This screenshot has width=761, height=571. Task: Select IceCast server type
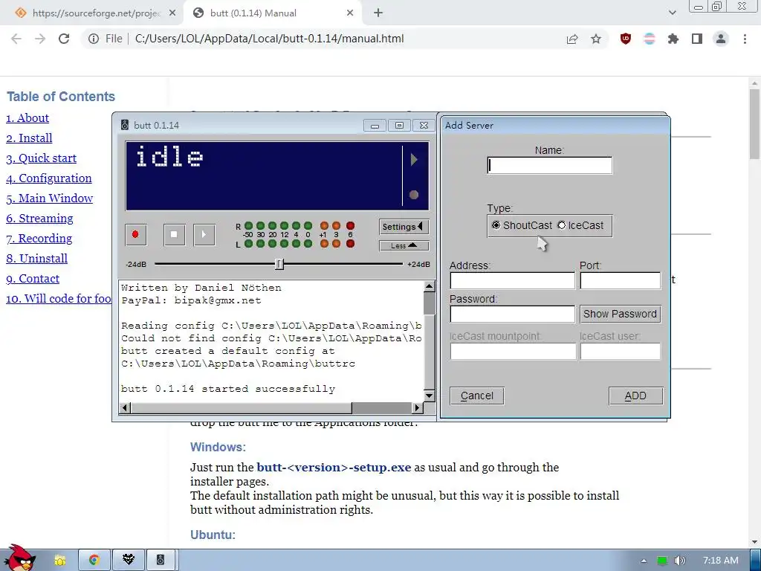(x=581, y=225)
